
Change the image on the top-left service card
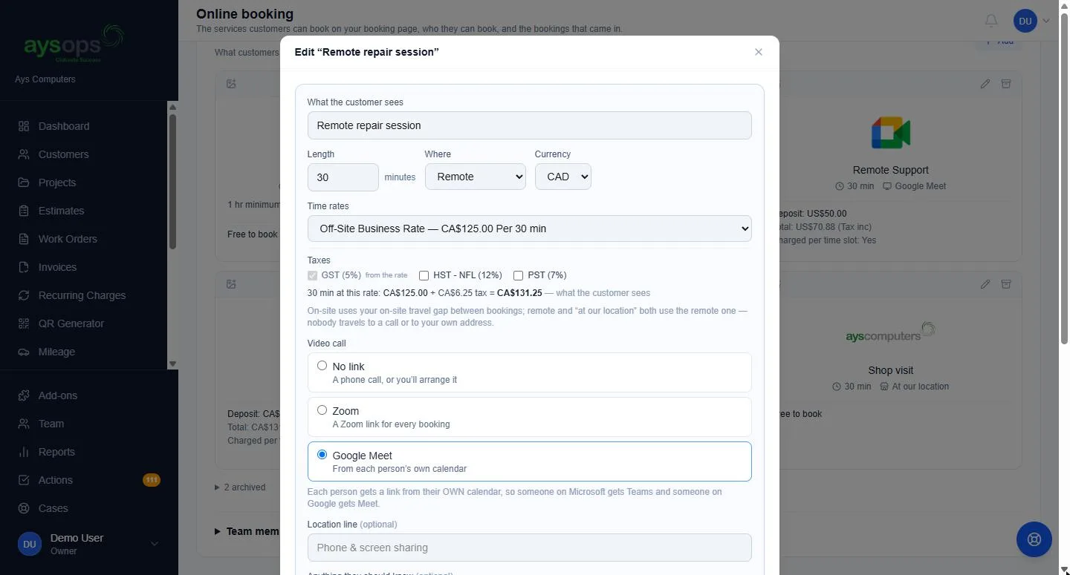point(231,84)
